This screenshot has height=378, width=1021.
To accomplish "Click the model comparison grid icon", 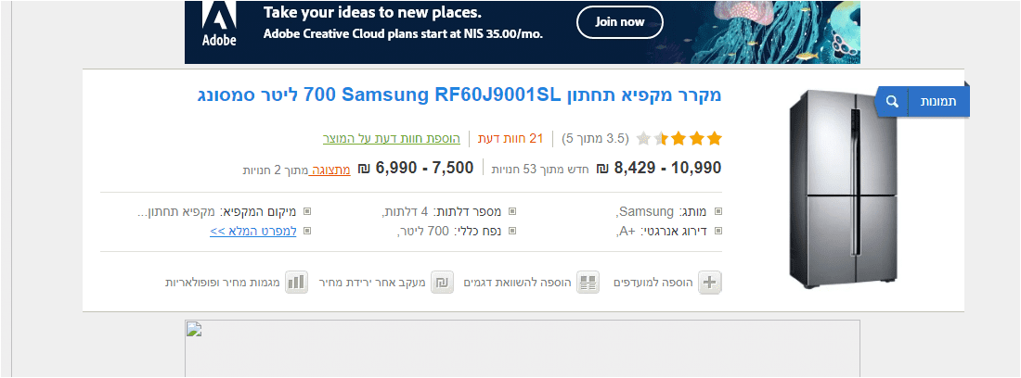I will click(x=588, y=283).
